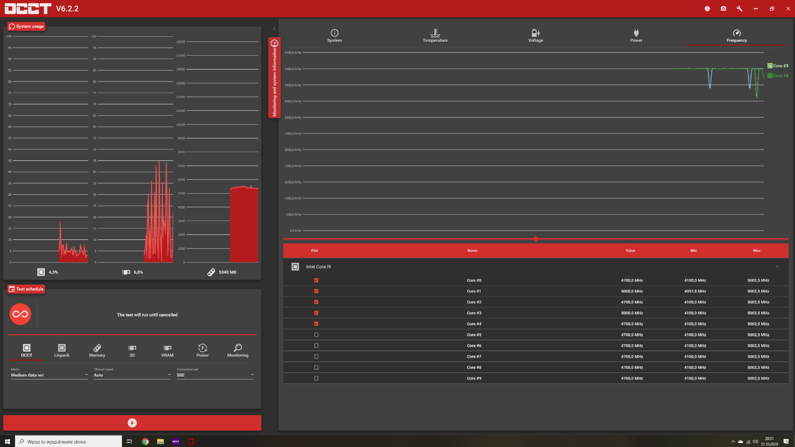Switch to the Frequency monitoring tab
795x447 pixels.
737,36
